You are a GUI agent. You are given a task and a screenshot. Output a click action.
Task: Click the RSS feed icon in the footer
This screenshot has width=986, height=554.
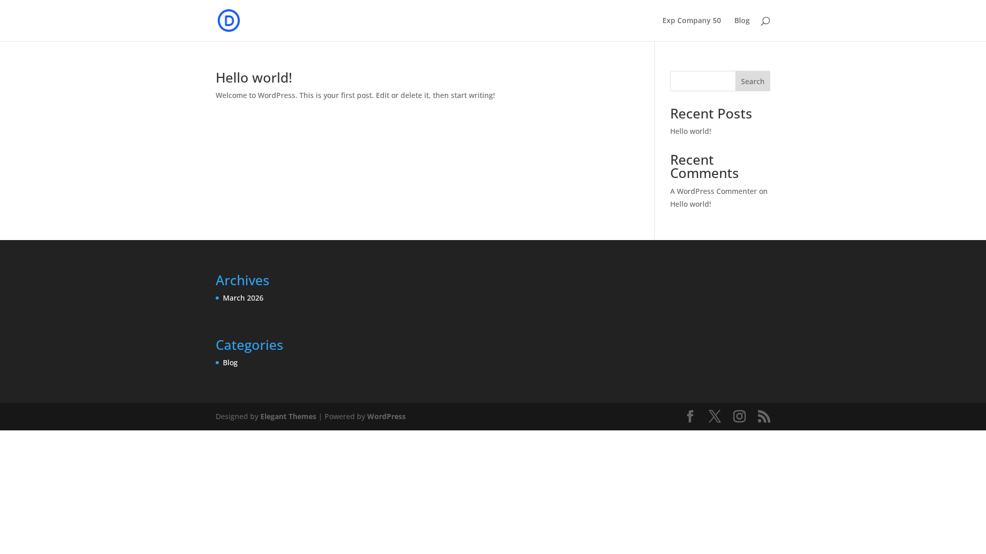point(764,416)
